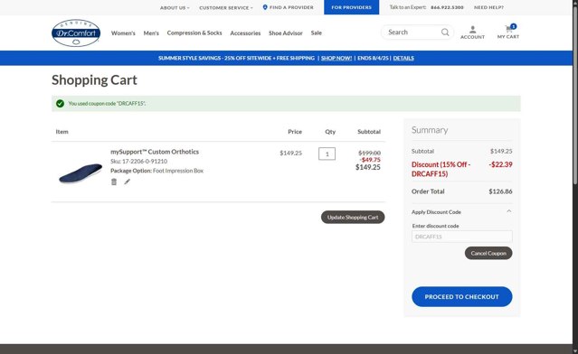Click Proceed to Checkout
The height and width of the screenshot is (354, 578).
(x=462, y=296)
